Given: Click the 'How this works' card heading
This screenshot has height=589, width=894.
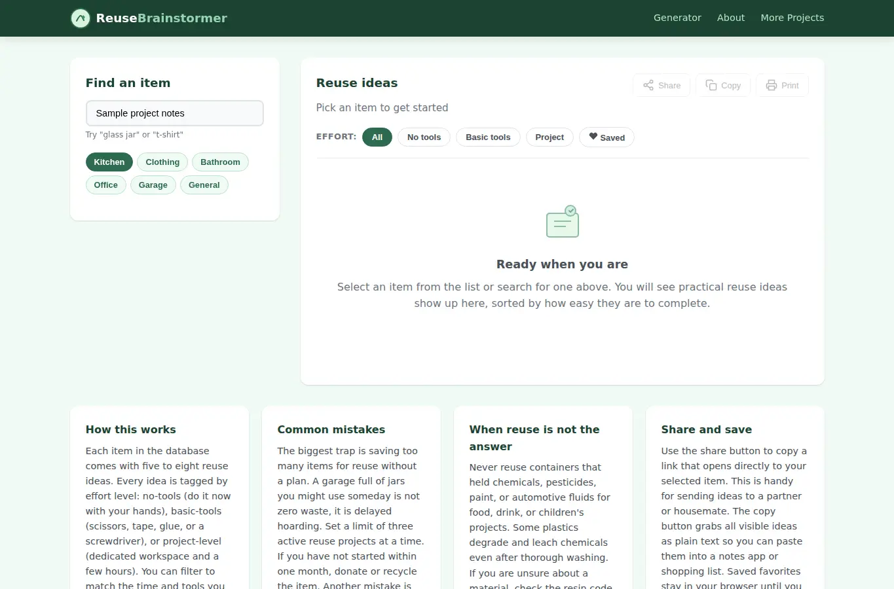Looking at the screenshot, I should (131, 430).
